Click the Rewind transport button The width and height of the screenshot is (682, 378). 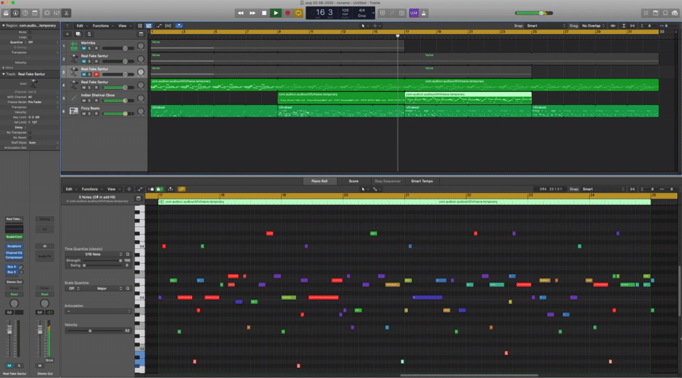click(241, 12)
